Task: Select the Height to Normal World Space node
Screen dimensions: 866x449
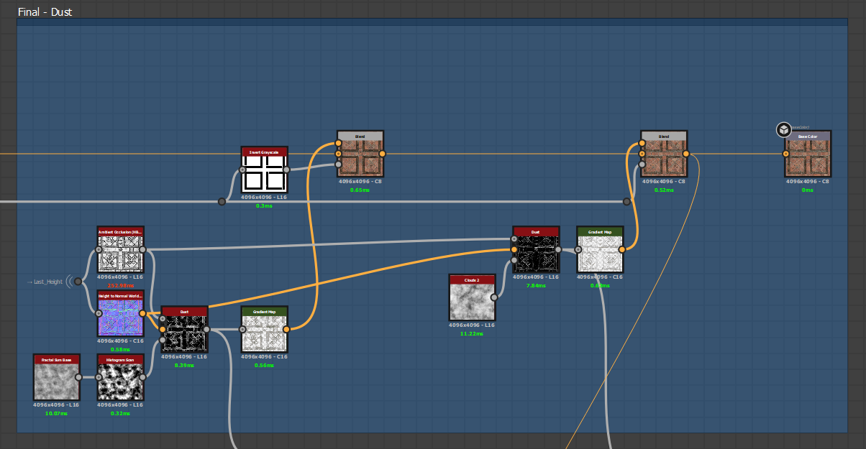Action: 120,314
